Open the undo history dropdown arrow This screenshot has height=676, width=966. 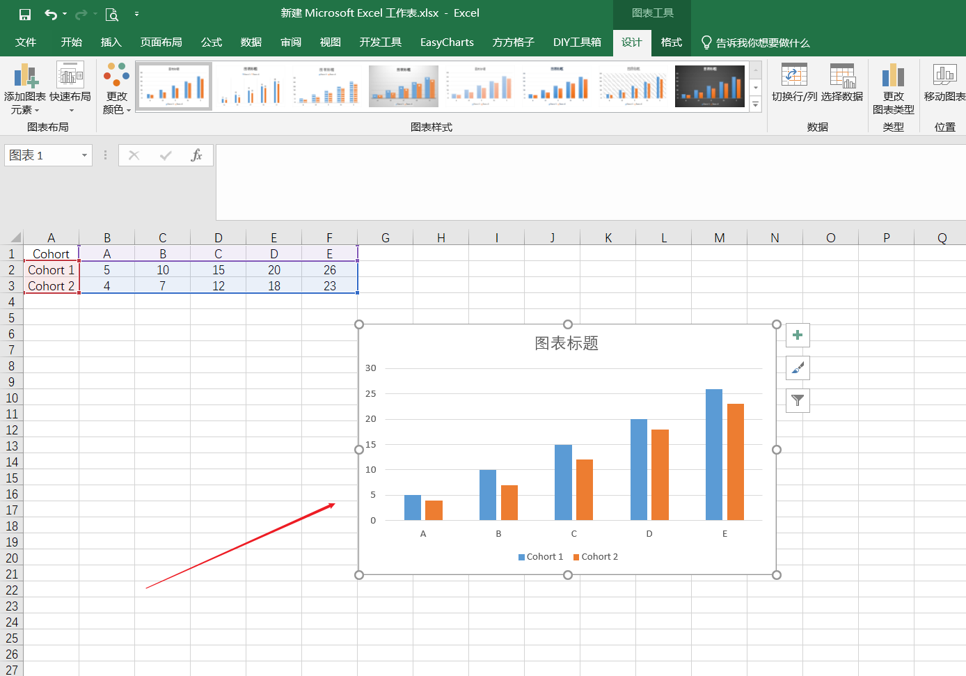(65, 14)
